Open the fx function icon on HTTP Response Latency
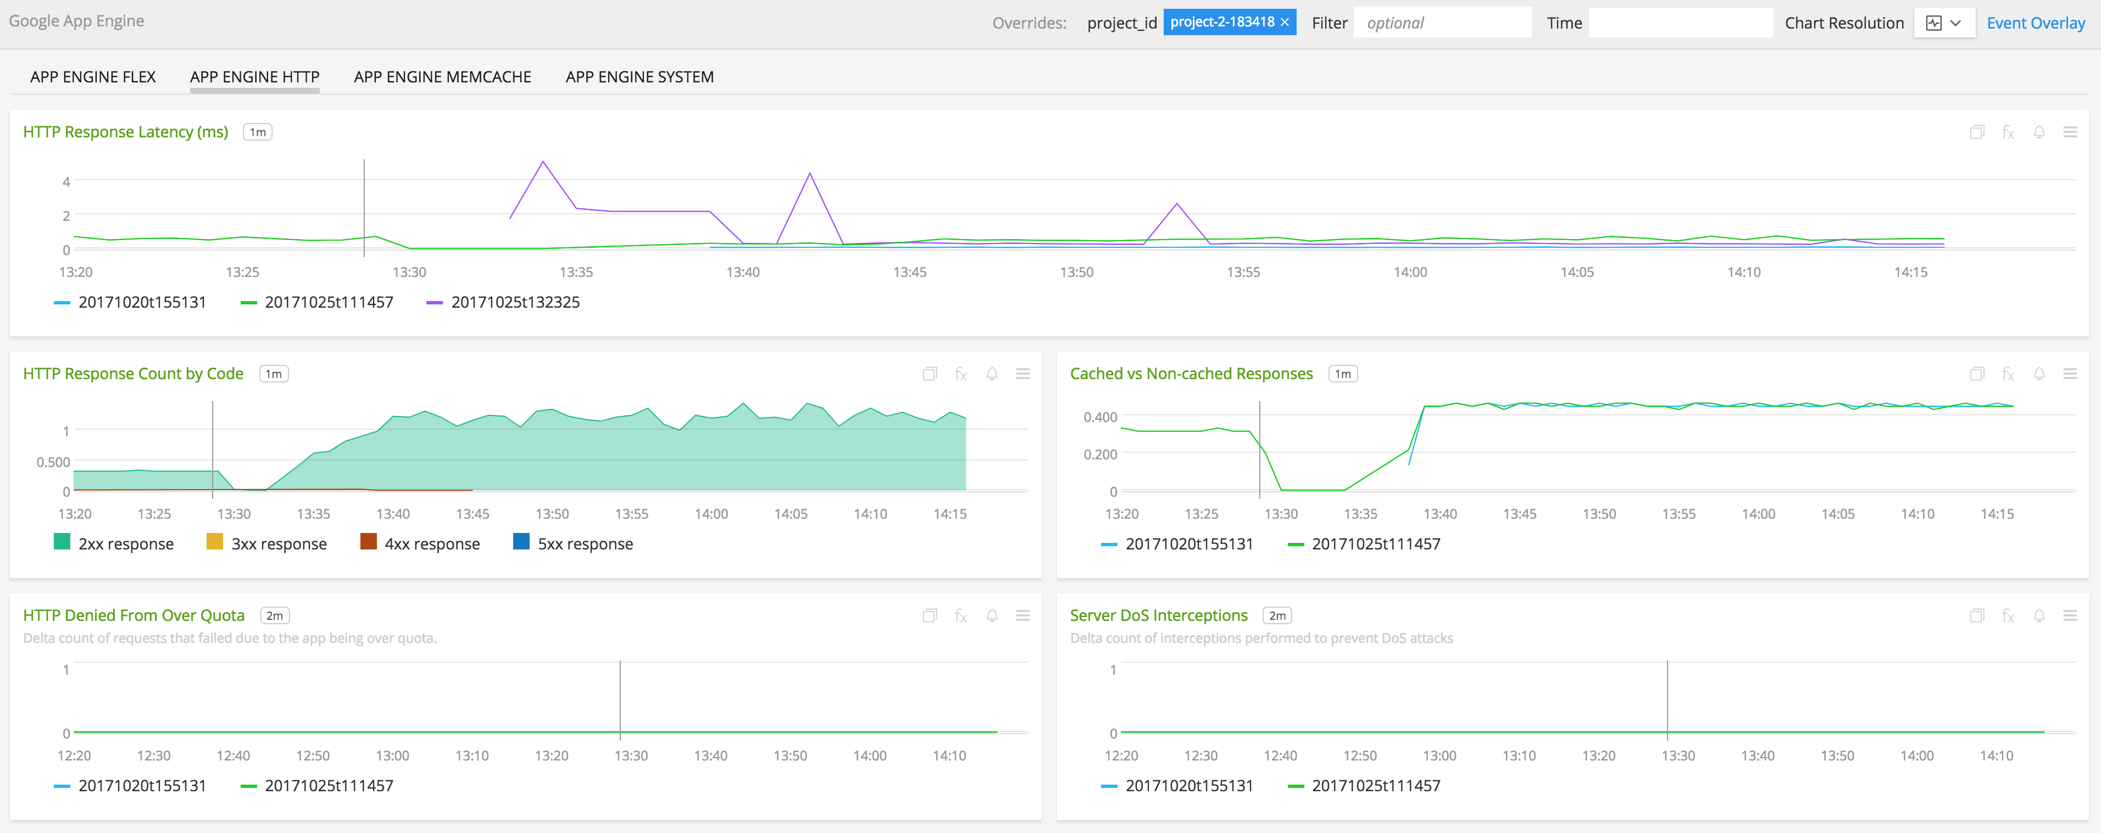2101x833 pixels. pos(2007,132)
